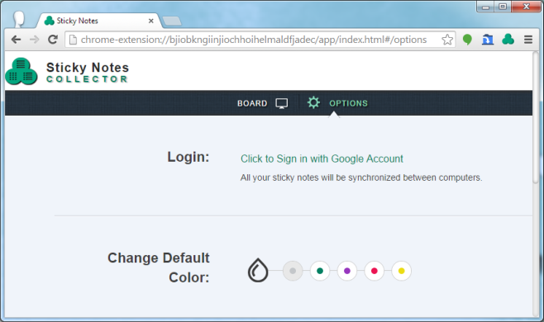Image resolution: width=544 pixels, height=322 pixels.
Task: Open the Board monitor icon
Action: point(281,103)
